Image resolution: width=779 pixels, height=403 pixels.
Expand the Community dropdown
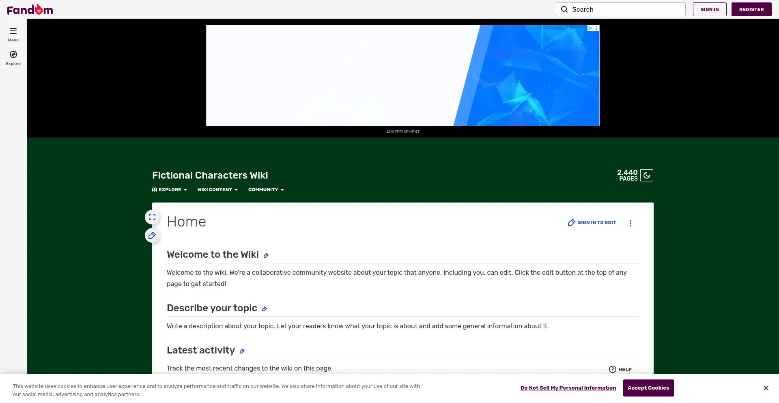266,190
